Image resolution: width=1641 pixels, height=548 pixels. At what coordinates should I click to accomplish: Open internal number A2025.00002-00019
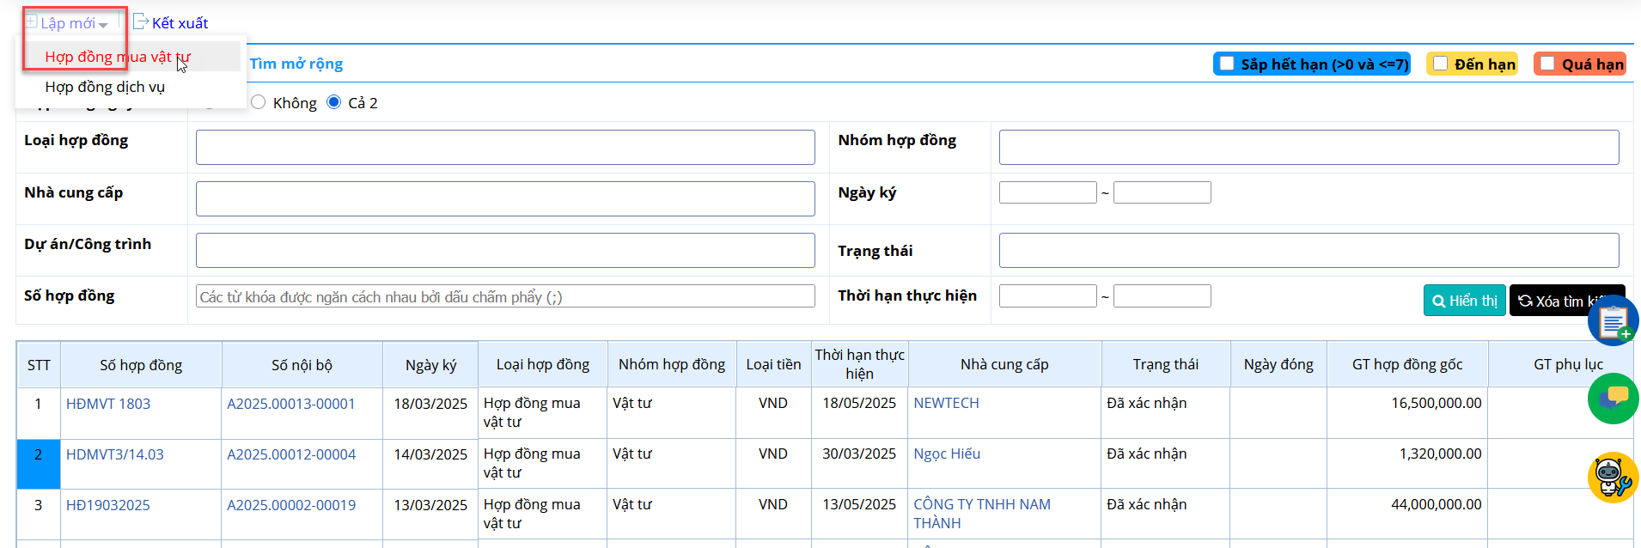tap(291, 505)
